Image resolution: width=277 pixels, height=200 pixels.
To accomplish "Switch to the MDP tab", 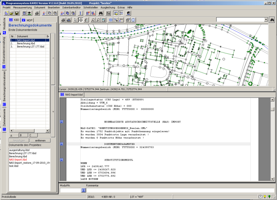I will [x=27, y=20].
